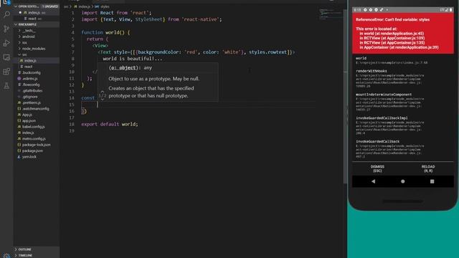Place cursor on line 18 export default statement
This screenshot has height=258, width=459.
(110, 124)
